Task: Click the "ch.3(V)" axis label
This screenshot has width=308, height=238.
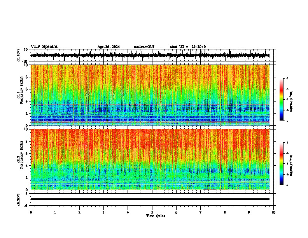Action: 19,199
